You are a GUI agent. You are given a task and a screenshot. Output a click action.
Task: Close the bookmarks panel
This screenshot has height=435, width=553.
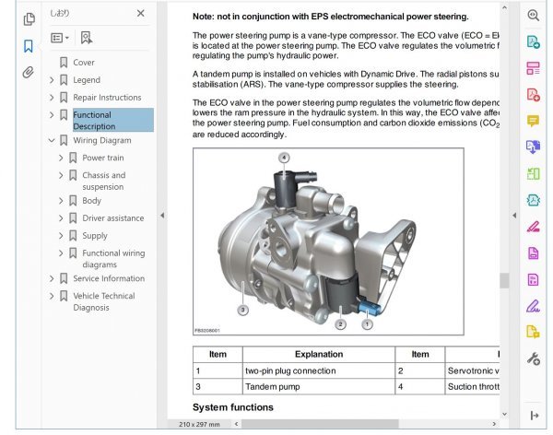click(x=140, y=14)
